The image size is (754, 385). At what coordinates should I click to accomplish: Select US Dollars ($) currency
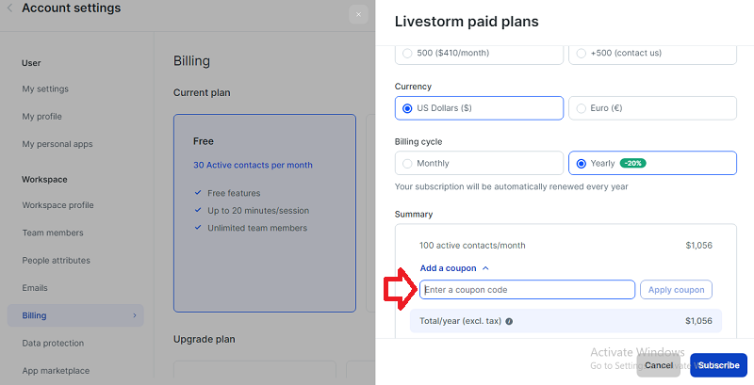pos(479,108)
